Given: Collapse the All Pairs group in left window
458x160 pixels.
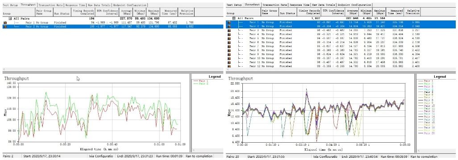Looking at the screenshot, I should pos(10,18).
